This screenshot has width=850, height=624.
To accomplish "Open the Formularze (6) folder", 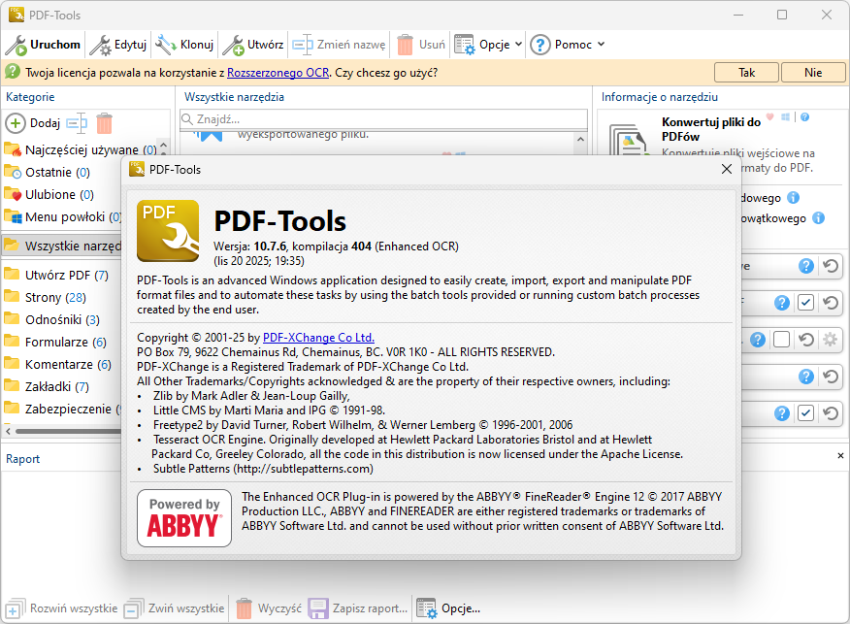I will pos(54,343).
